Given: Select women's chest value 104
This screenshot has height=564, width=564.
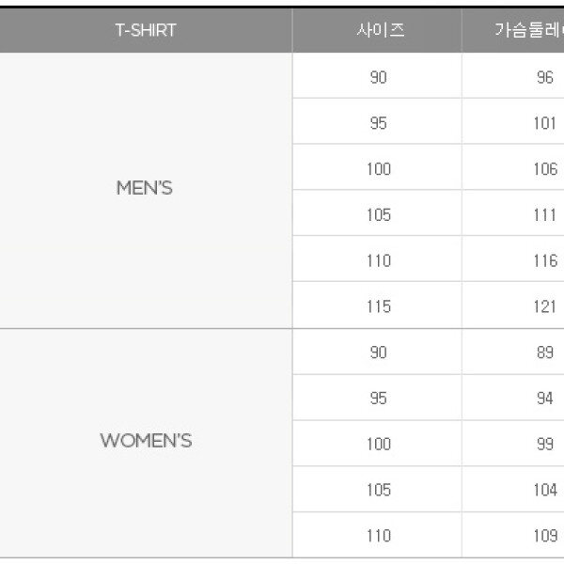Looking at the screenshot, I should [545, 490].
